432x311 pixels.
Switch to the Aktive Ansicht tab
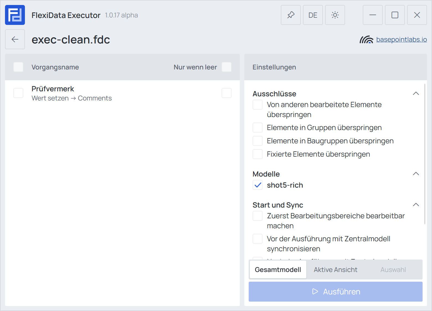336,269
